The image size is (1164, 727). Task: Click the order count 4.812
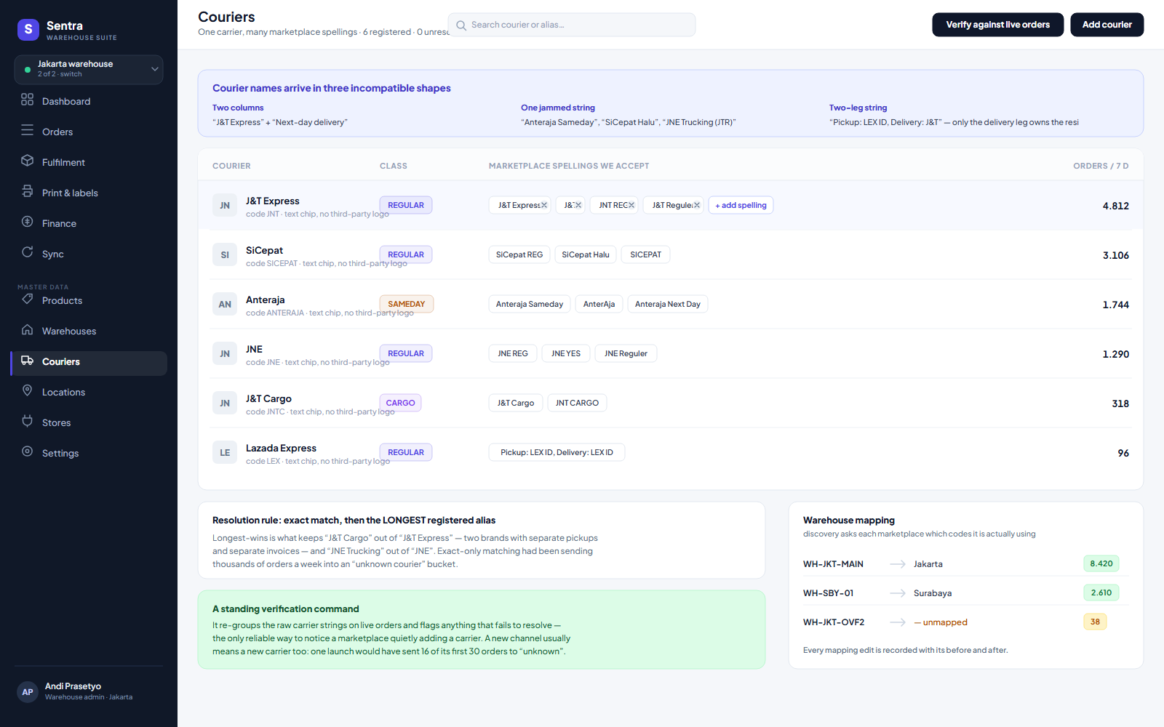point(1115,206)
